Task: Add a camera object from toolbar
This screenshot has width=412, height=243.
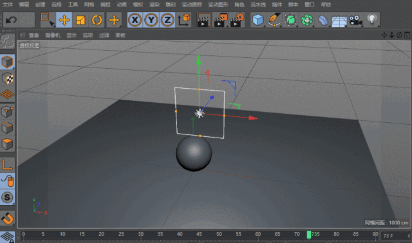Action: [355, 20]
